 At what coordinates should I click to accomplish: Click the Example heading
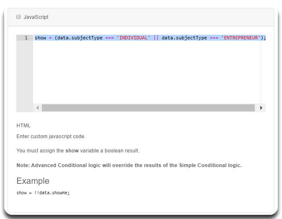click(x=33, y=181)
